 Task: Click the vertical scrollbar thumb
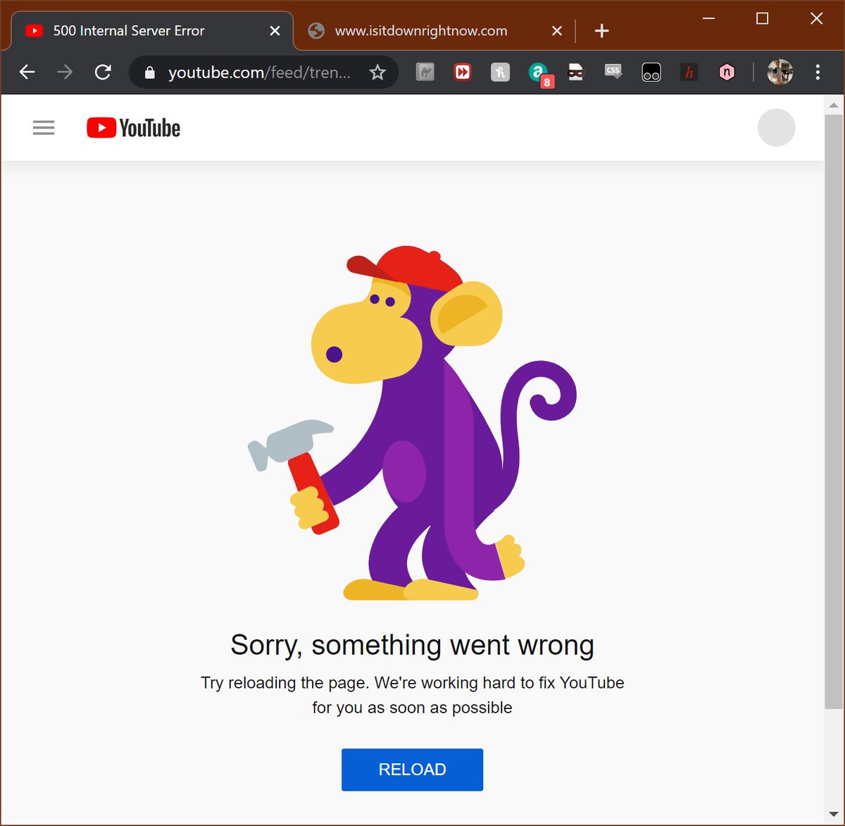[x=834, y=412]
